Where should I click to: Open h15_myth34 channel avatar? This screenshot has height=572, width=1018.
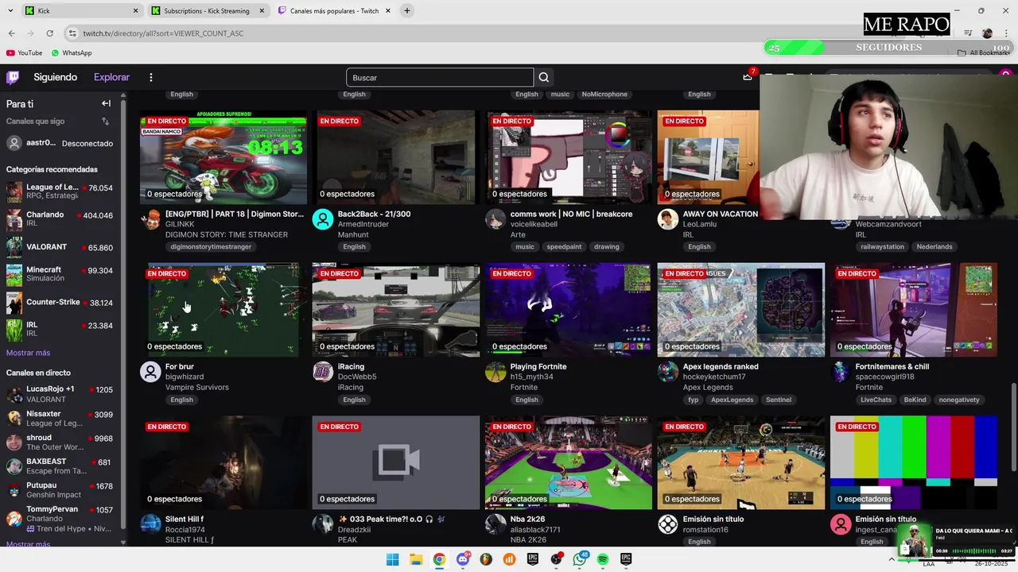pyautogui.click(x=495, y=372)
